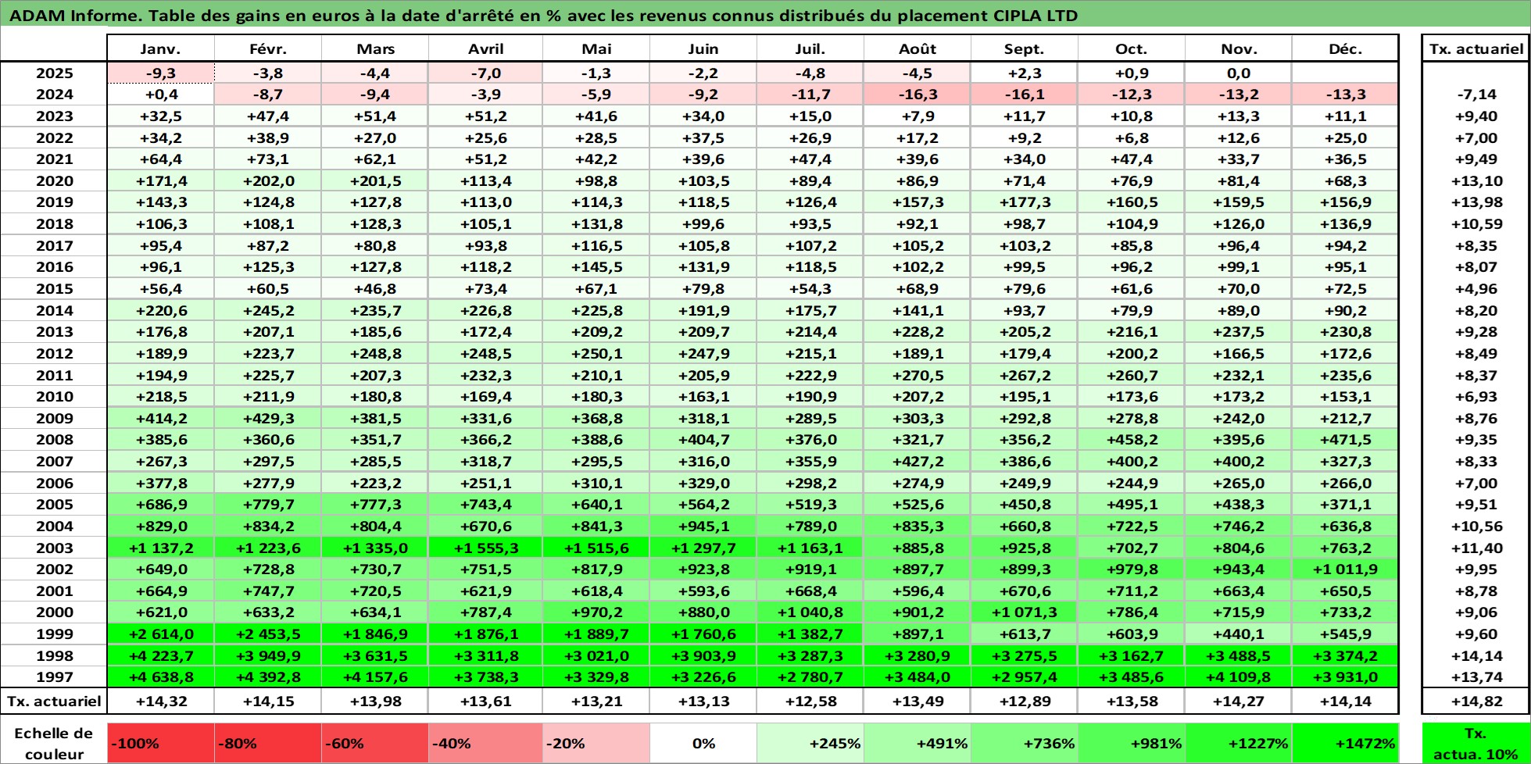Select the '-9,3' cell in 2025 Janv.
Viewport: 1531px width, 764px height.
click(x=160, y=73)
